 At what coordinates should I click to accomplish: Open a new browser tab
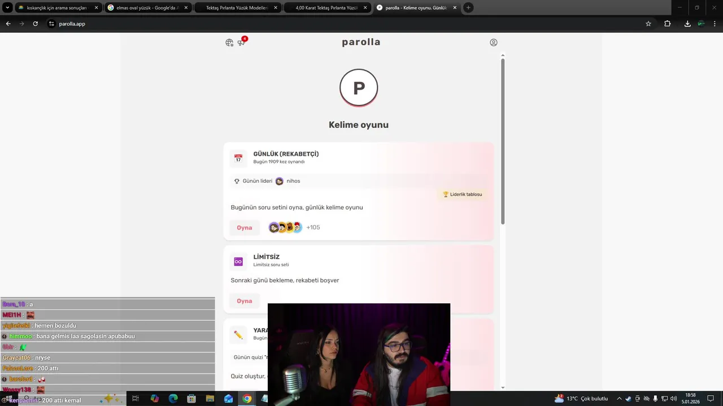click(x=468, y=8)
